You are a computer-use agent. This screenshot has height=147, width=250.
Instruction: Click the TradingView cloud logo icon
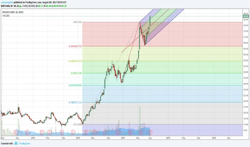click(16, 143)
